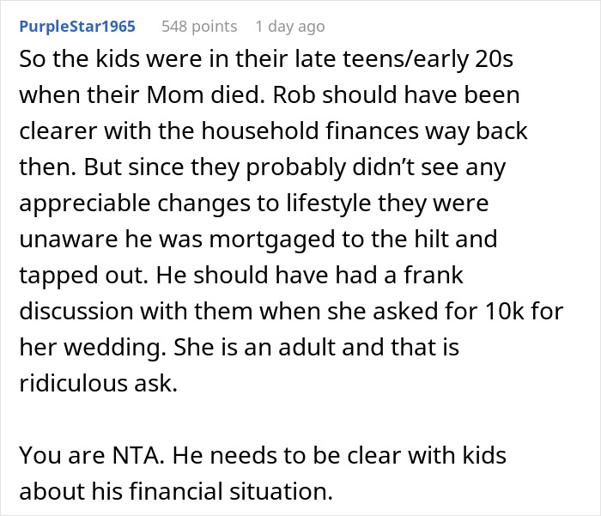Click the line 'about his financial situation.'

coord(176,491)
